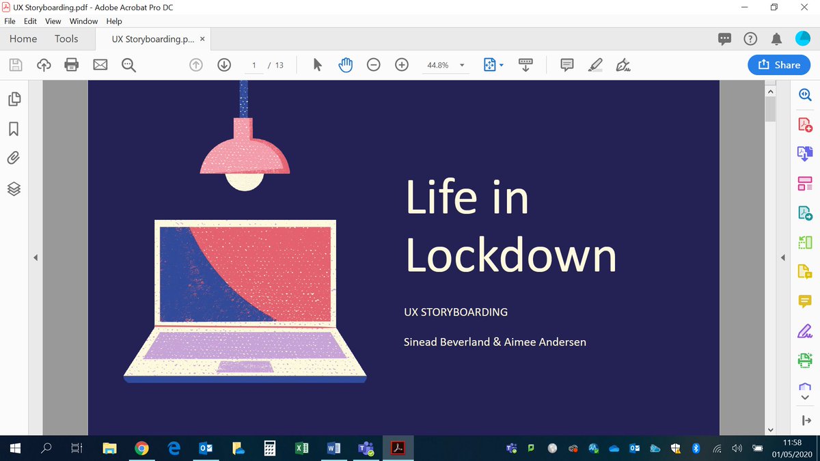Open the Help menu

coord(114,21)
